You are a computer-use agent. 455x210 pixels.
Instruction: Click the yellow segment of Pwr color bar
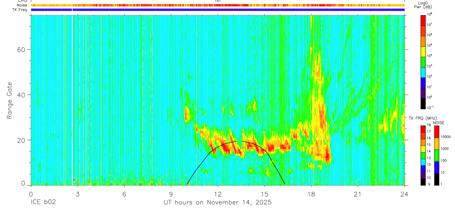click(x=423, y=51)
